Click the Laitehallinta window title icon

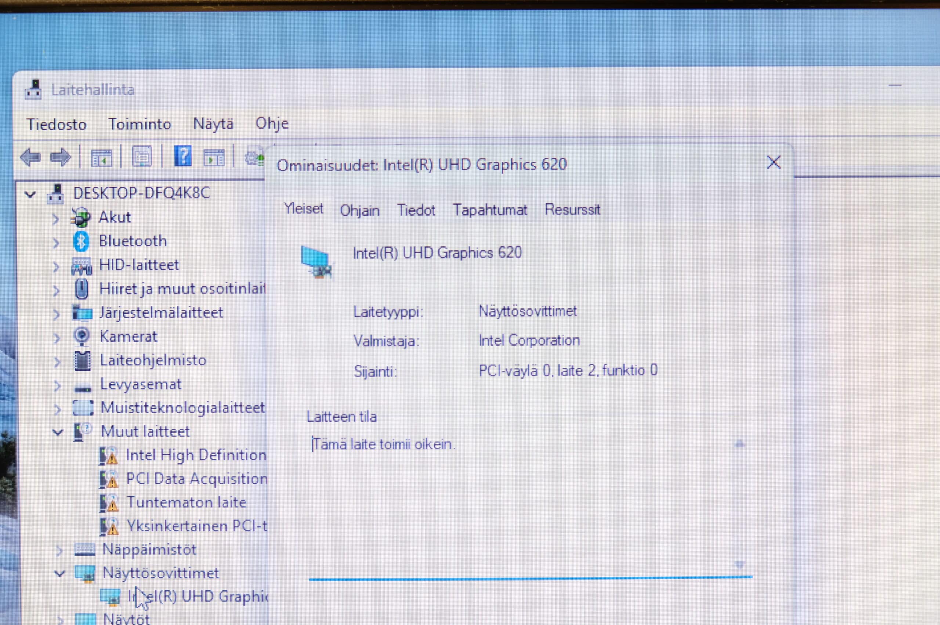[33, 89]
